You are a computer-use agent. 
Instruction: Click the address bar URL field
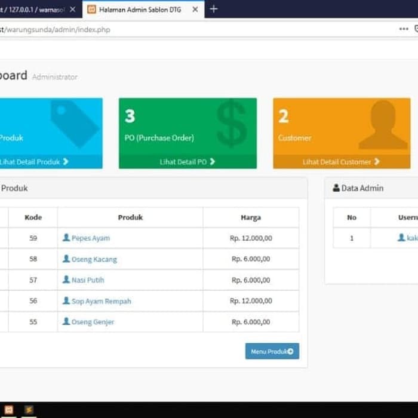[x=179, y=29]
